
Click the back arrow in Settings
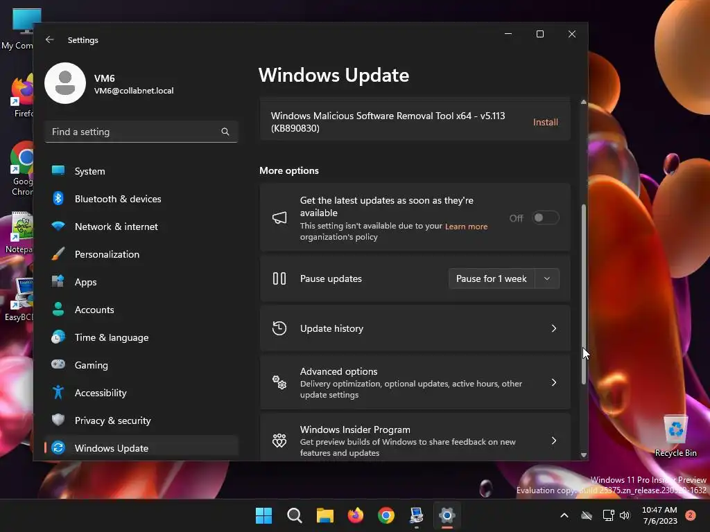point(50,39)
